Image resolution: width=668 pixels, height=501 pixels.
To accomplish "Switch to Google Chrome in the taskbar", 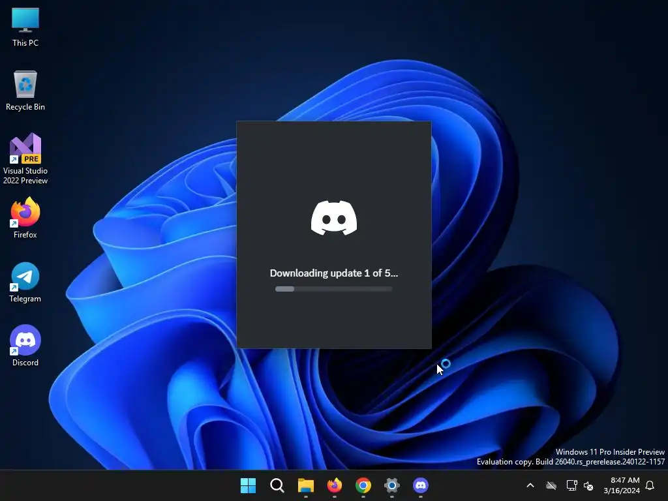I will (363, 485).
